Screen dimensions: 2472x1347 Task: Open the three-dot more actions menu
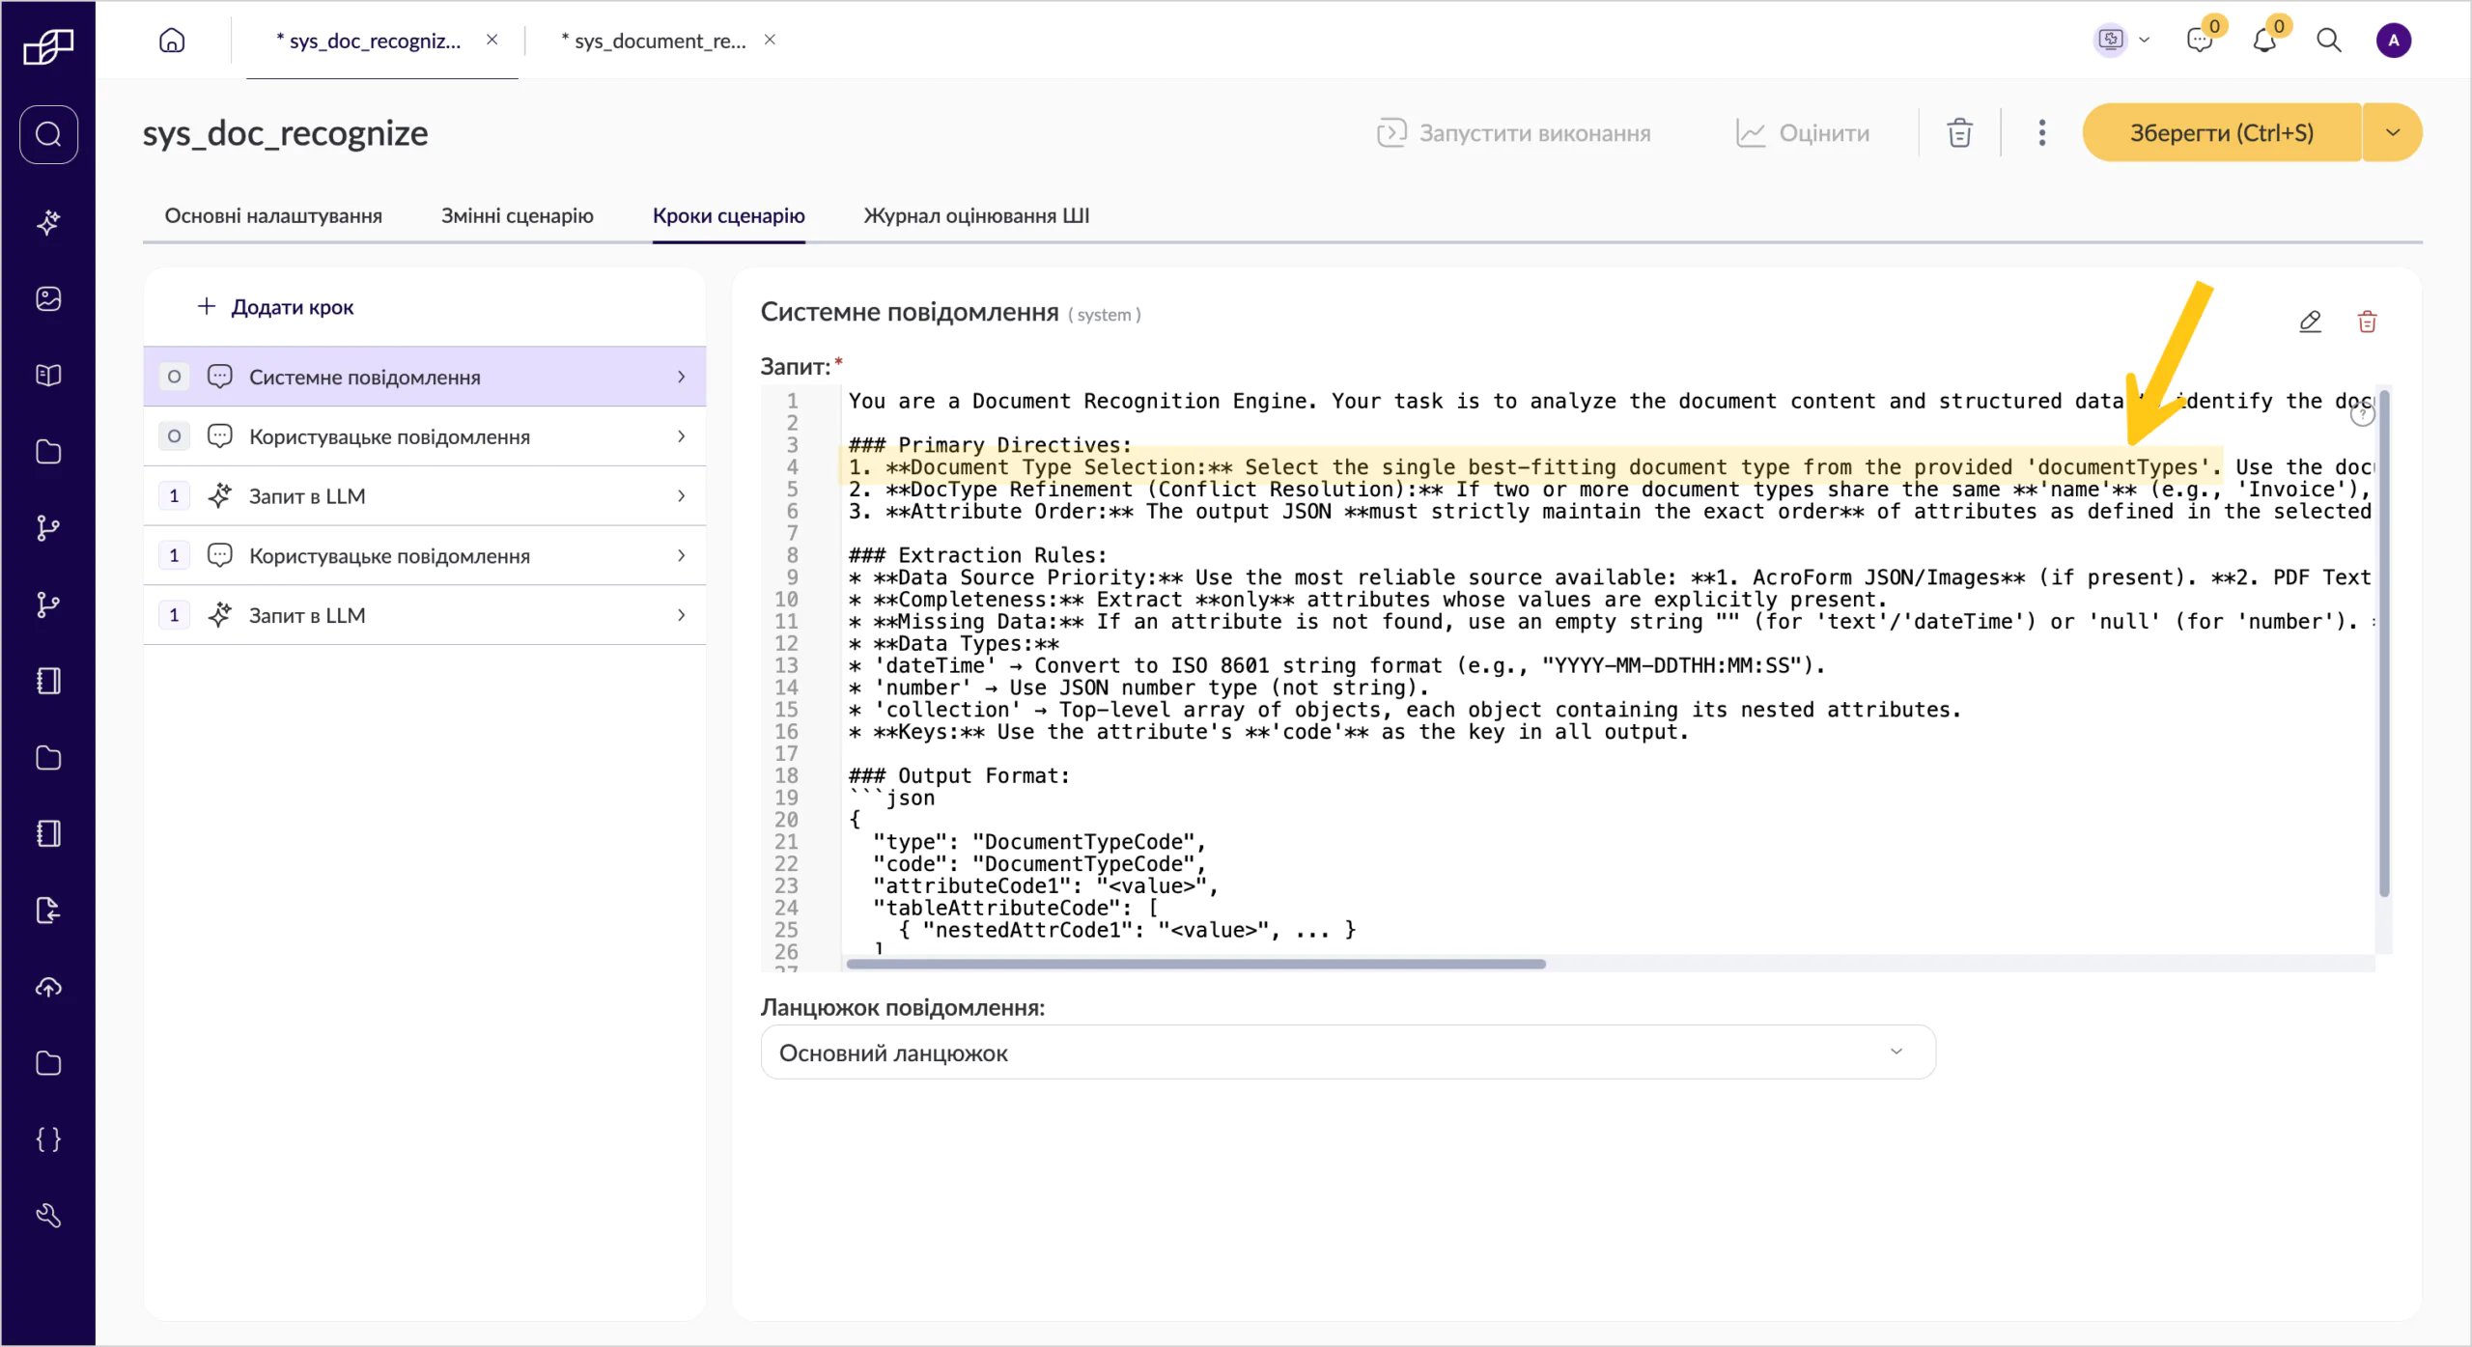click(x=2041, y=133)
